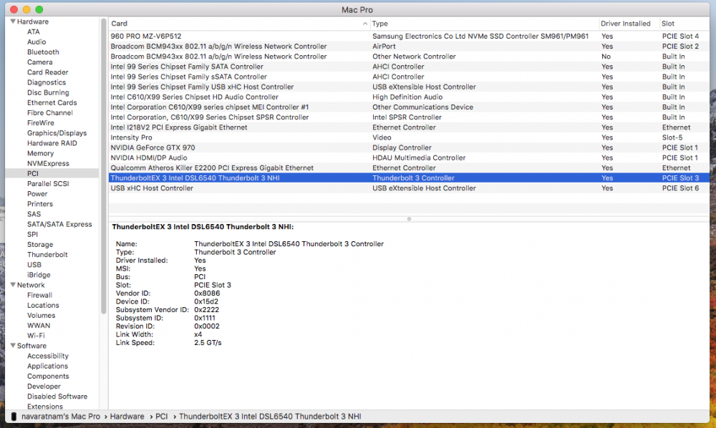Image resolution: width=716 pixels, height=428 pixels.
Task: Collapse the Hardware section triangle
Action: point(13,21)
